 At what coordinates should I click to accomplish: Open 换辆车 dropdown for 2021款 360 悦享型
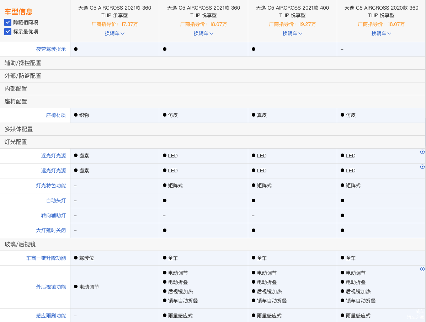pyautogui.click(x=203, y=33)
